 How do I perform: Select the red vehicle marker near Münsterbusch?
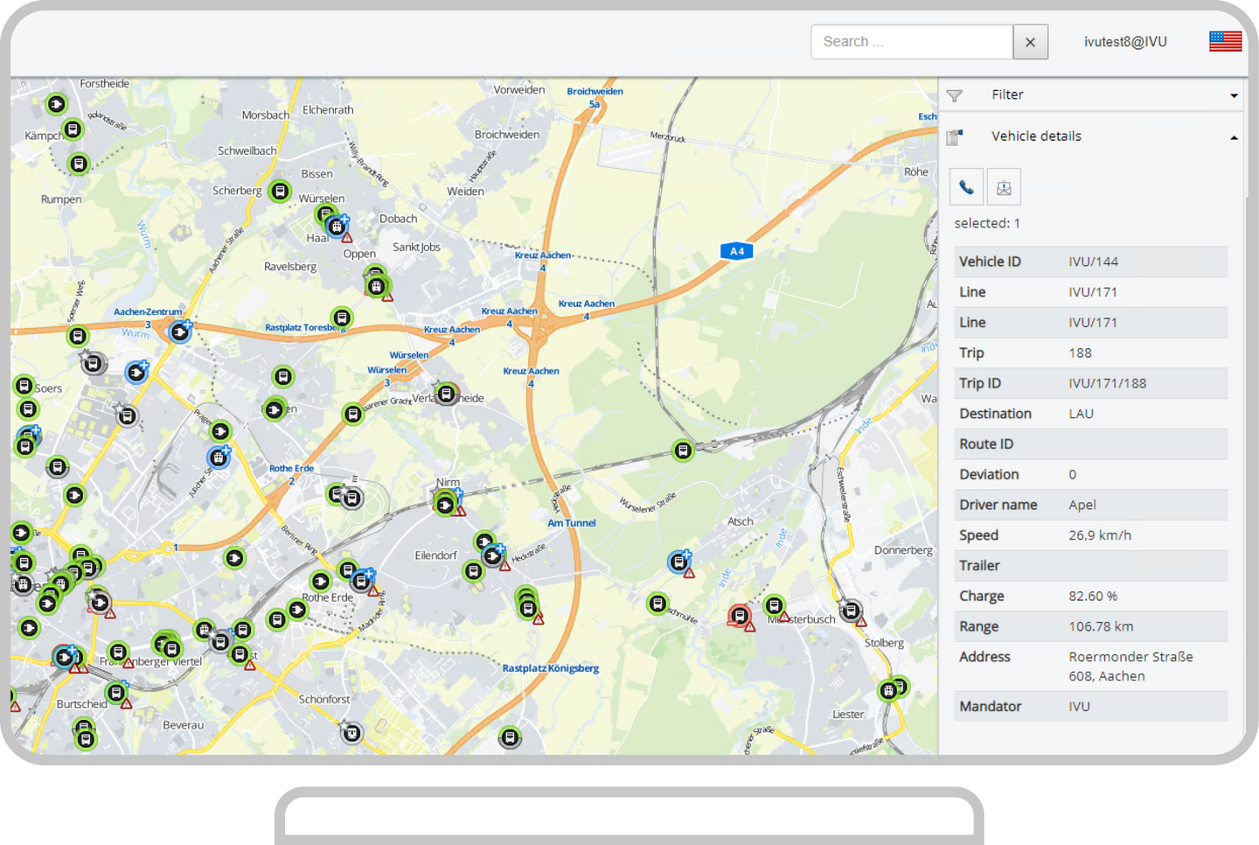tap(740, 616)
